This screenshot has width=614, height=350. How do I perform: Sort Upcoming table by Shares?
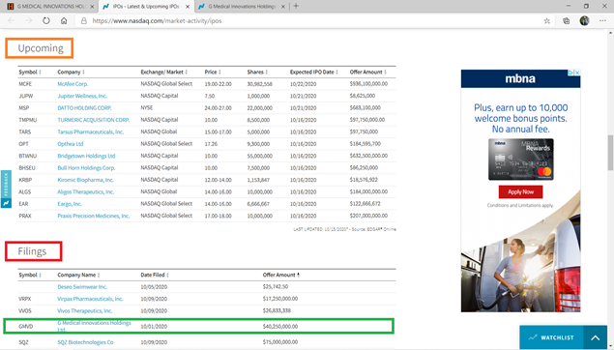pyautogui.click(x=257, y=73)
